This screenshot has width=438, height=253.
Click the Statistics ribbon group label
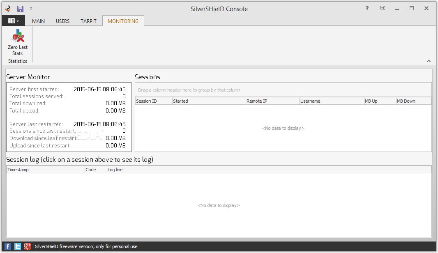(18, 61)
